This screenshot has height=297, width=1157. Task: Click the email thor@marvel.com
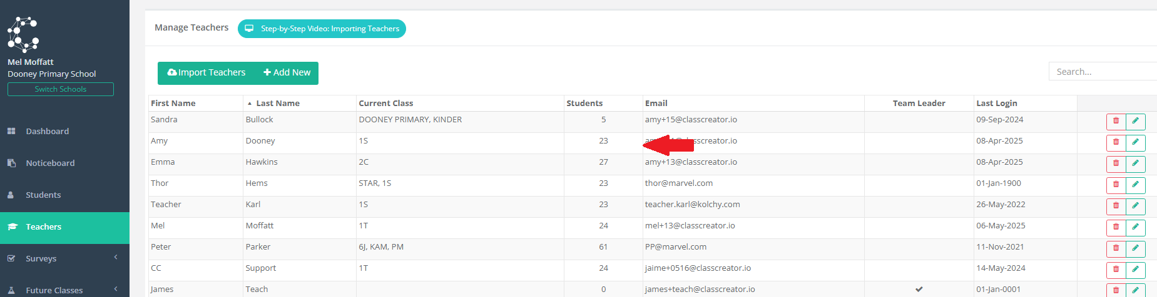[679, 183]
